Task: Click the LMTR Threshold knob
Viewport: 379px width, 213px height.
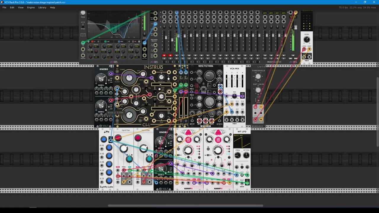Action: click(x=258, y=76)
